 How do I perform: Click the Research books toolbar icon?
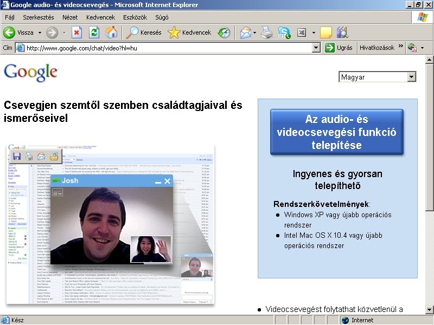pyautogui.click(x=342, y=32)
